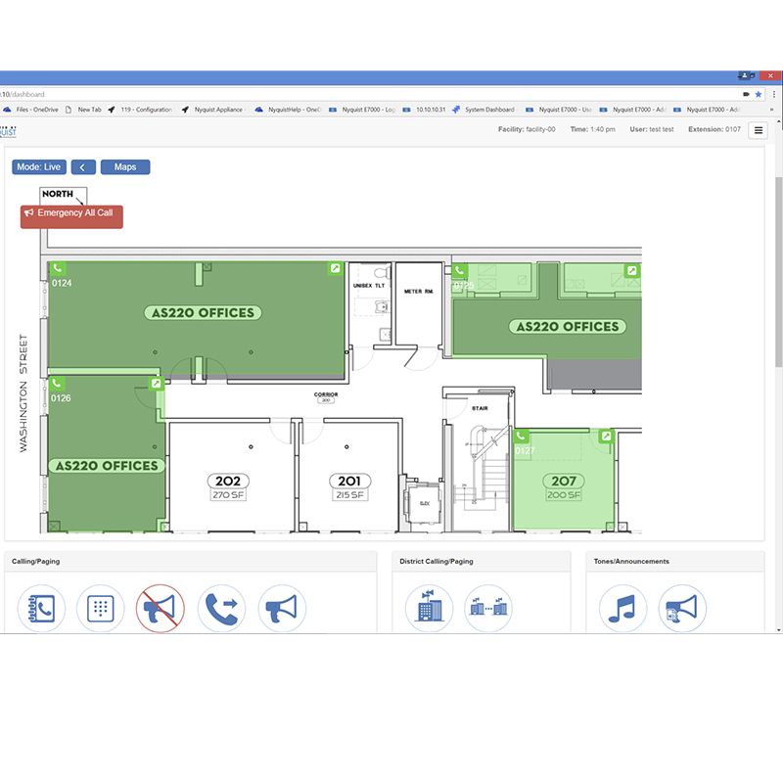Open New Tab bookmark
Viewport: 783px width, 783px height.
pos(83,110)
